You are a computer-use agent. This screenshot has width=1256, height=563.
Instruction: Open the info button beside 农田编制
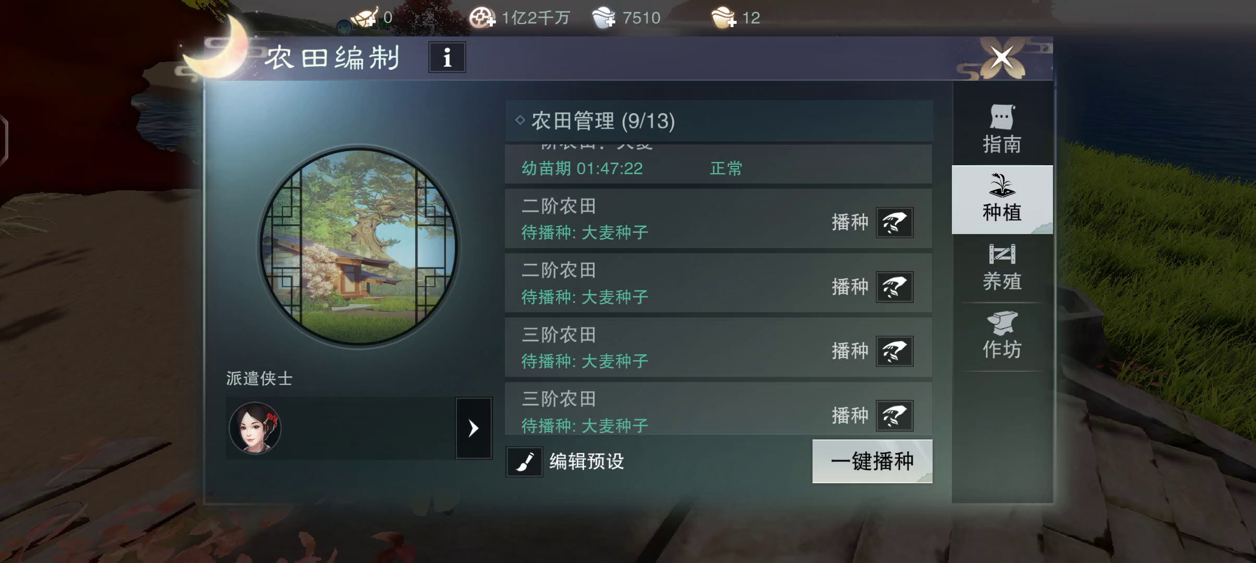[x=447, y=57]
